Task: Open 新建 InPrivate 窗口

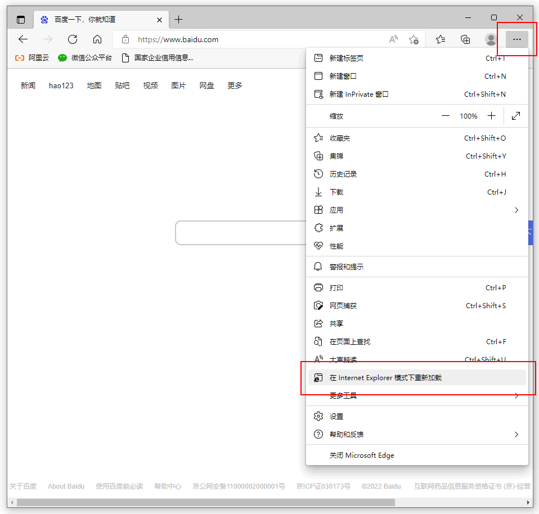Action: [x=417, y=94]
